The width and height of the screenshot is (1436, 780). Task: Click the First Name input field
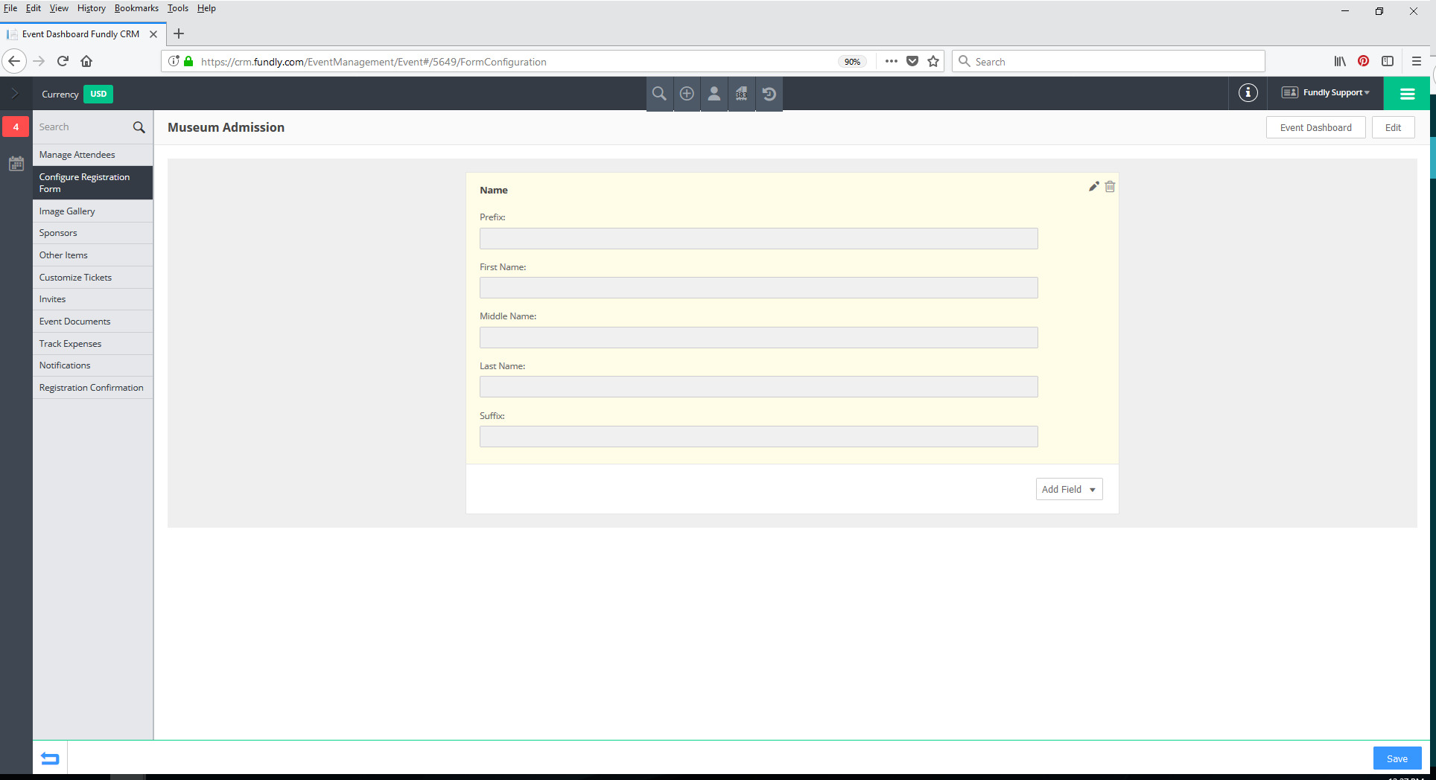(758, 288)
